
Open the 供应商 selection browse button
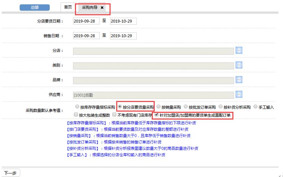pyautogui.click(x=239, y=94)
